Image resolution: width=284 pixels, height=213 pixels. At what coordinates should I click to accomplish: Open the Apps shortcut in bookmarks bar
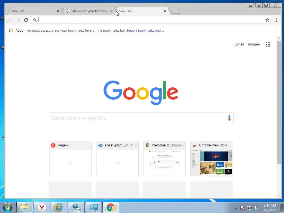coord(16,31)
